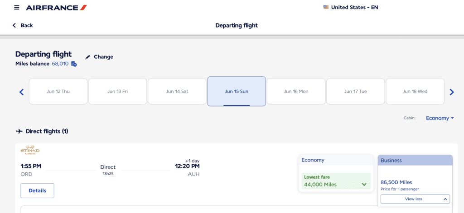464x213 pixels.
Task: Show later dates with right arrow
Action: click(x=451, y=92)
